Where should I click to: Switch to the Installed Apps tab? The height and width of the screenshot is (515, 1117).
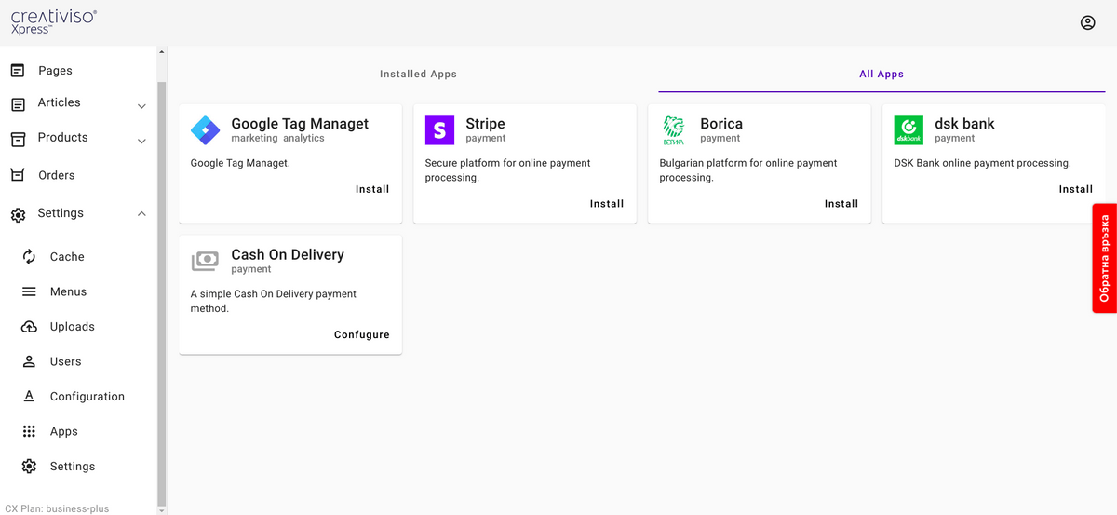(418, 75)
